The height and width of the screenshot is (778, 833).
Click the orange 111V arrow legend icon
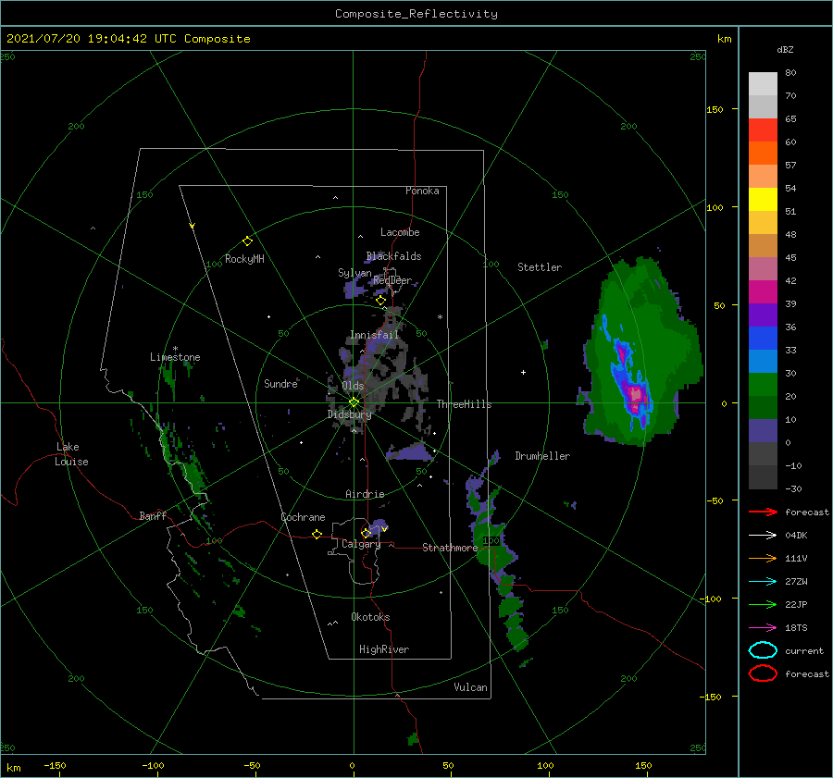tap(763, 558)
